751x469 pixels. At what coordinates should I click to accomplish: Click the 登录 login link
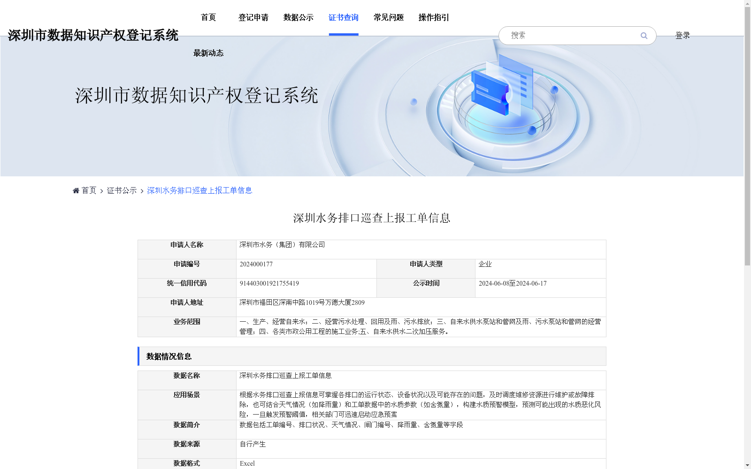[x=682, y=35]
